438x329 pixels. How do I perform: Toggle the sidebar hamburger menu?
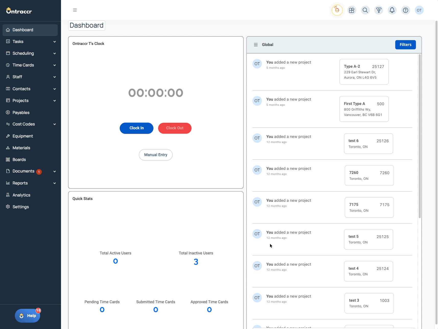click(75, 10)
